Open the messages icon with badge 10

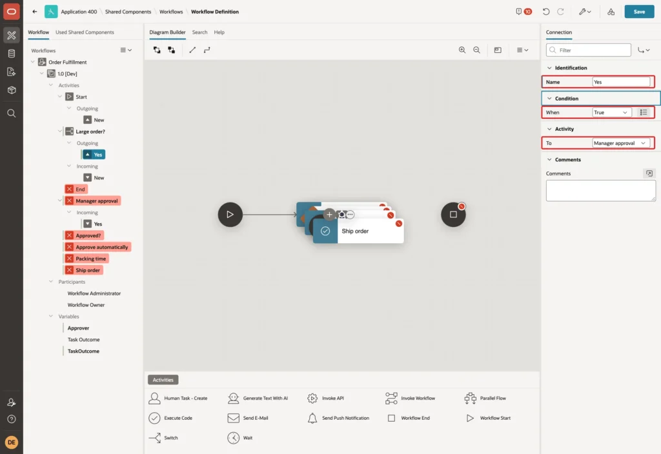pos(523,12)
